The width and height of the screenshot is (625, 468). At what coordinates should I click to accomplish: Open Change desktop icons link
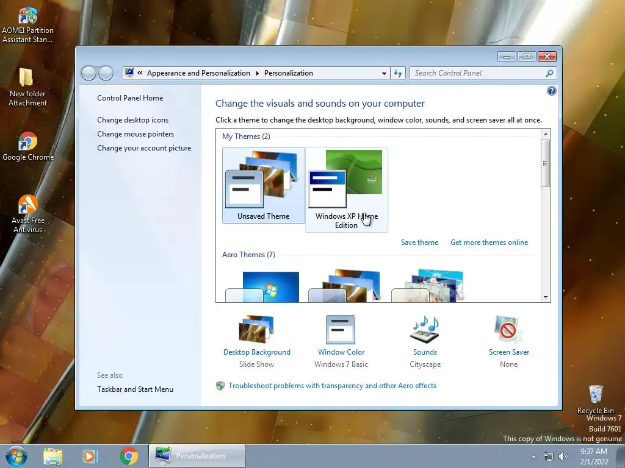[x=132, y=120]
